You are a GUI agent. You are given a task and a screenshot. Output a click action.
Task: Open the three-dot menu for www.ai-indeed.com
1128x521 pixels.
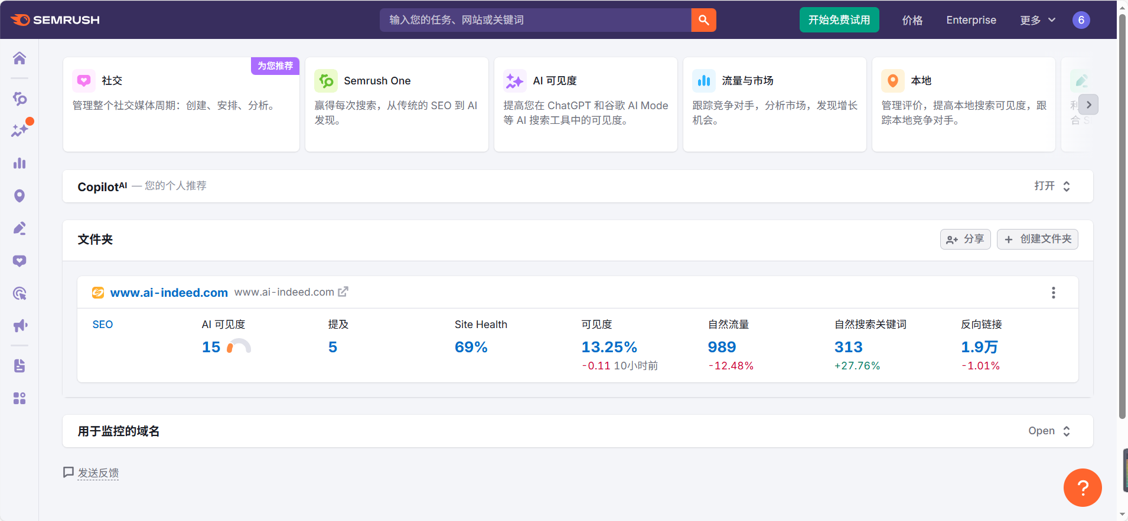pyautogui.click(x=1053, y=293)
